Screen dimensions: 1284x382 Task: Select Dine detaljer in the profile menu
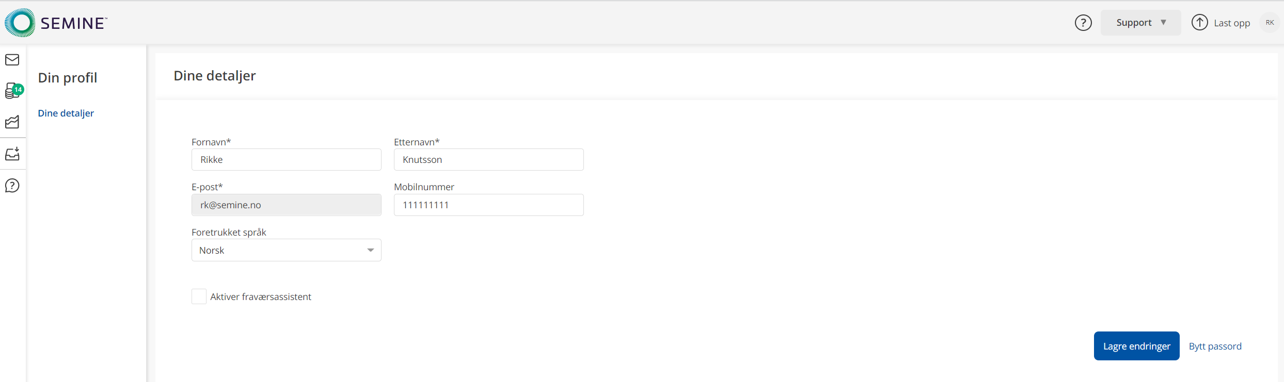66,113
